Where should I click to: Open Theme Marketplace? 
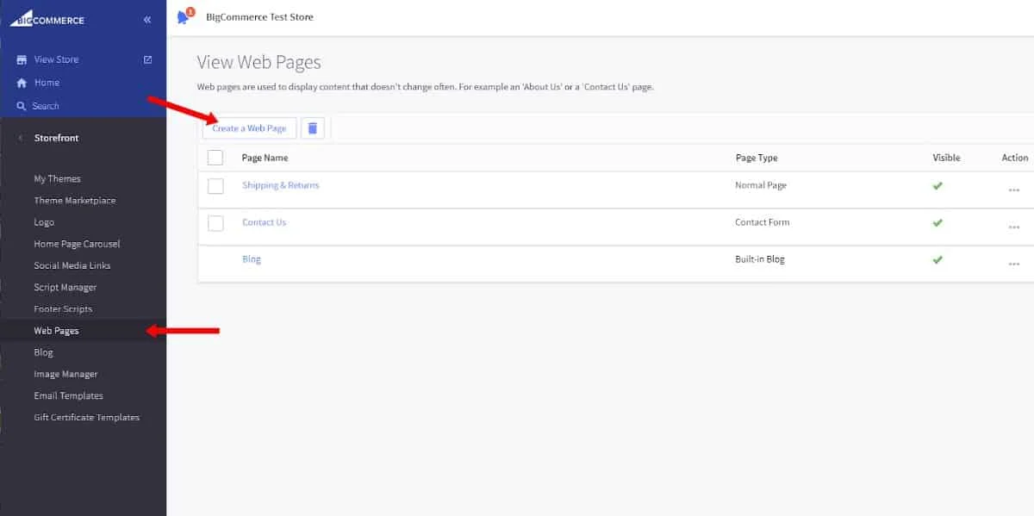74,201
